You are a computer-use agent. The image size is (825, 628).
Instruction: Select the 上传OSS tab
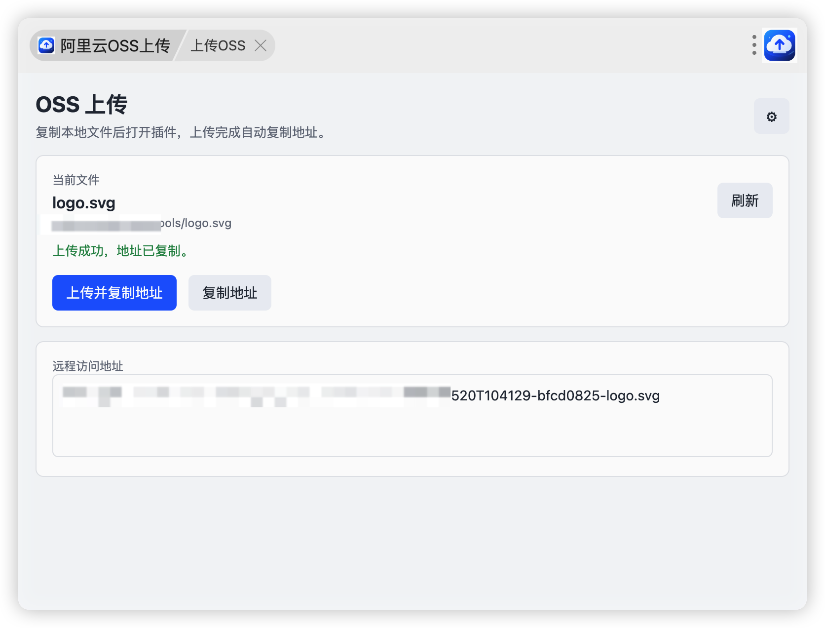tap(218, 46)
